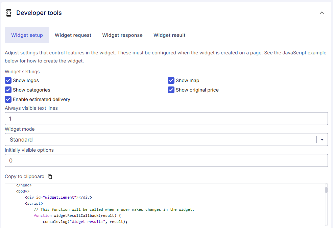
Task: Click the console.log Widget result line
Action: coord(85,222)
